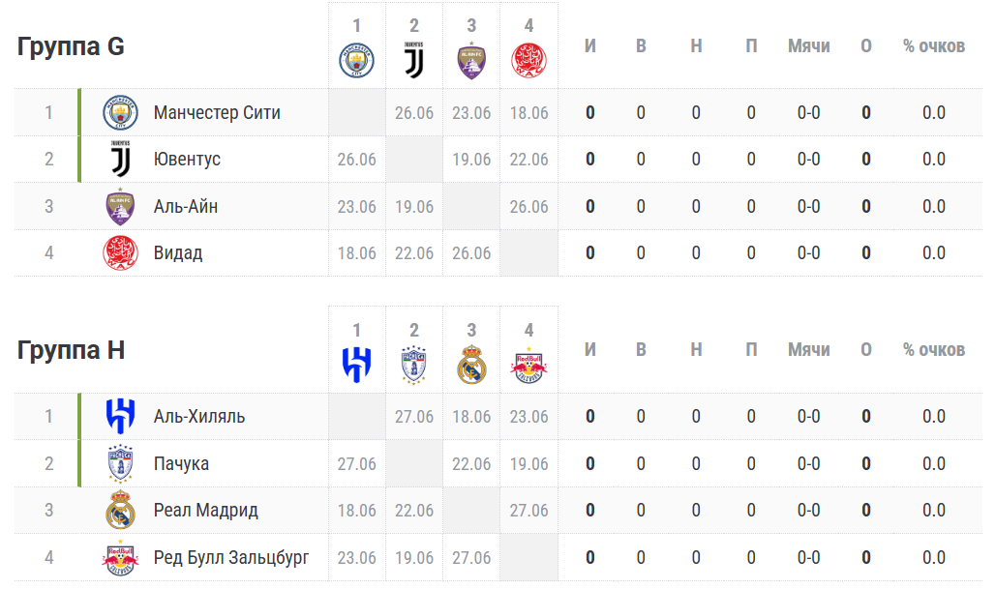The image size is (995, 589).
Task: Click the Мячи column header in Group H
Action: click(808, 350)
